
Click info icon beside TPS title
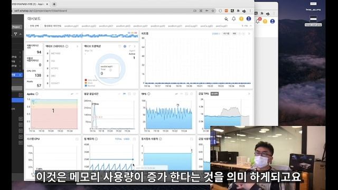tap(149, 94)
